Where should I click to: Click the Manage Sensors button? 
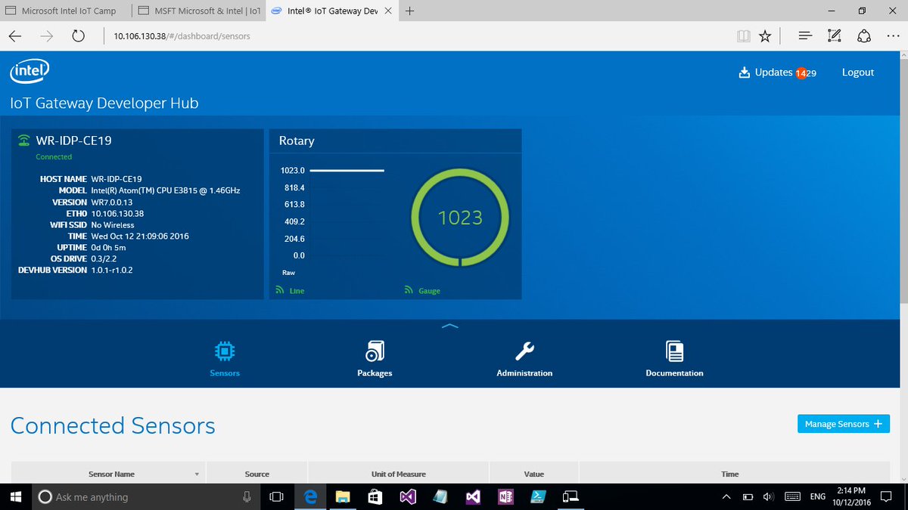pyautogui.click(x=844, y=424)
